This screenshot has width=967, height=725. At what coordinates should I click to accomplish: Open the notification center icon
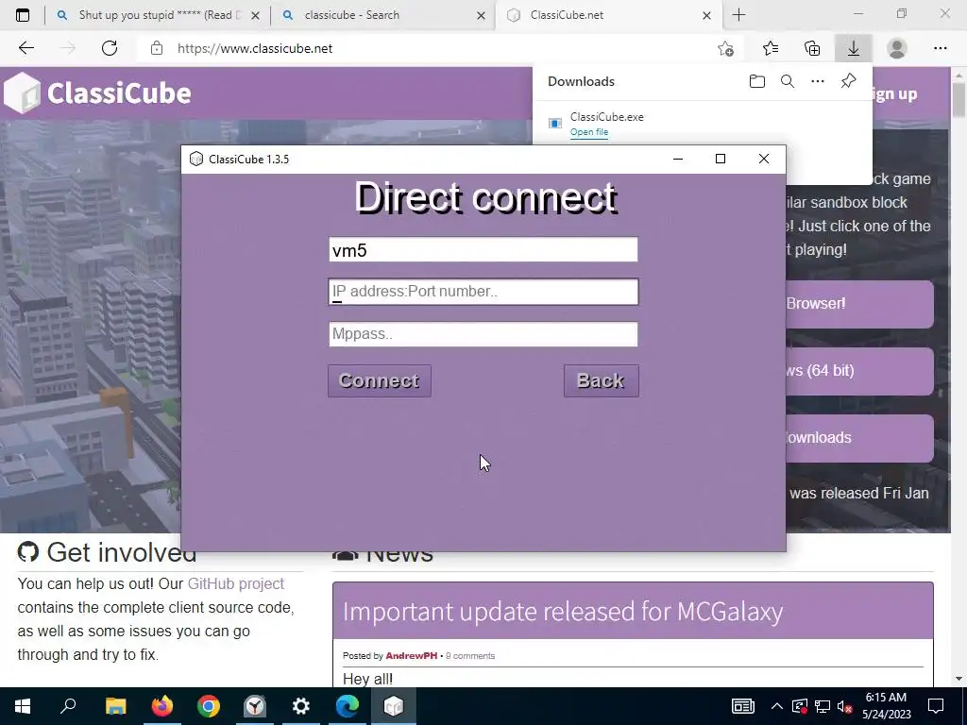(936, 706)
